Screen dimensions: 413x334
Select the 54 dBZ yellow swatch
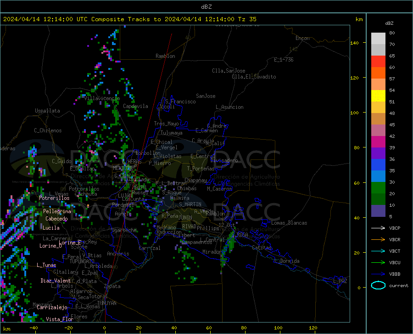point(378,96)
